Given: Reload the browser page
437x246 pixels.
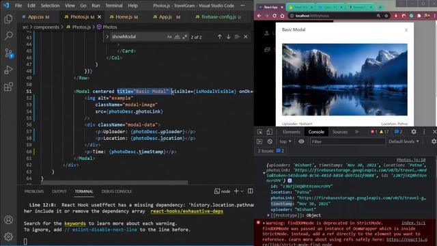Looking at the screenshot, I should click(x=274, y=16).
